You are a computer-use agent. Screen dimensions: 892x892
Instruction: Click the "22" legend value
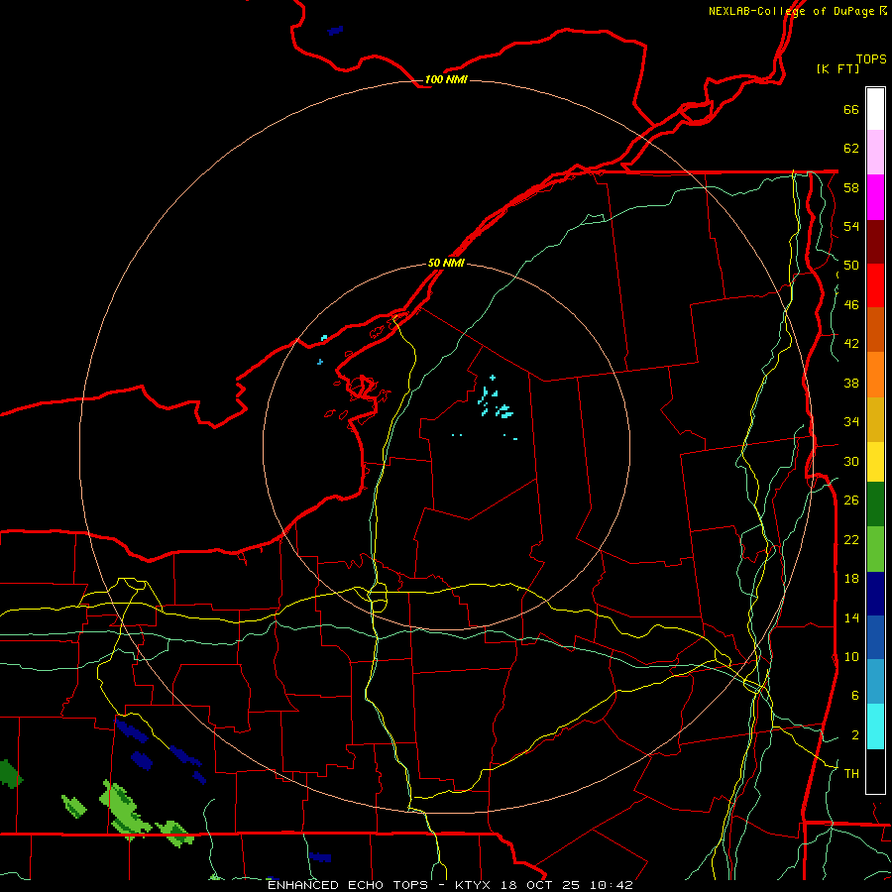tap(851, 539)
